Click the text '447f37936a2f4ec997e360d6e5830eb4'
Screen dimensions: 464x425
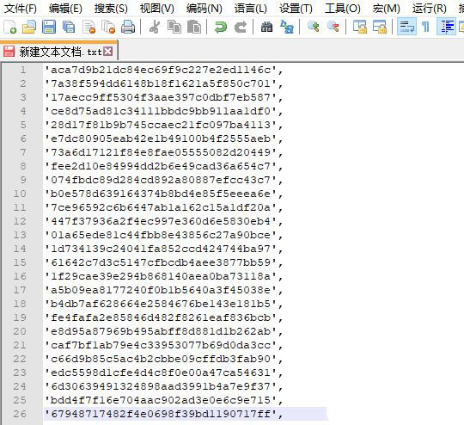[x=161, y=221]
